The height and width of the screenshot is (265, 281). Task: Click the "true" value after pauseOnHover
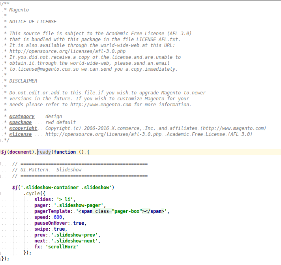tap(79, 223)
